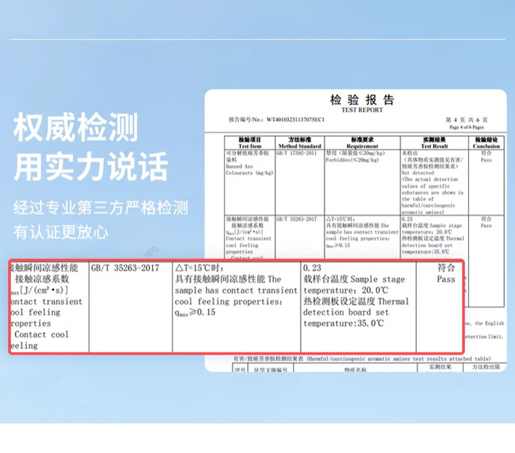Click the Requirement column header

pos(362,143)
